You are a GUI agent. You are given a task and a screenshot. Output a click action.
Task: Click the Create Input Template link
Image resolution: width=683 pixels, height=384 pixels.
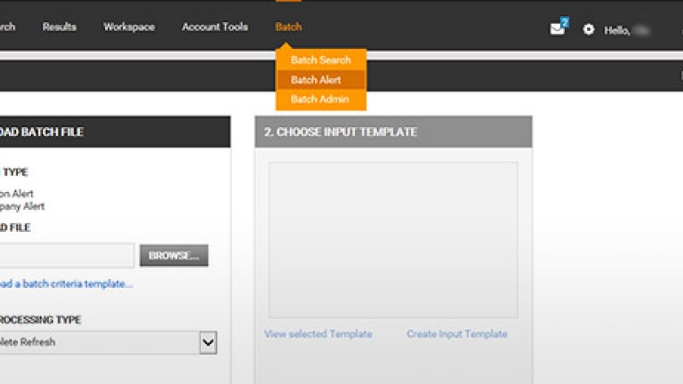tap(456, 334)
